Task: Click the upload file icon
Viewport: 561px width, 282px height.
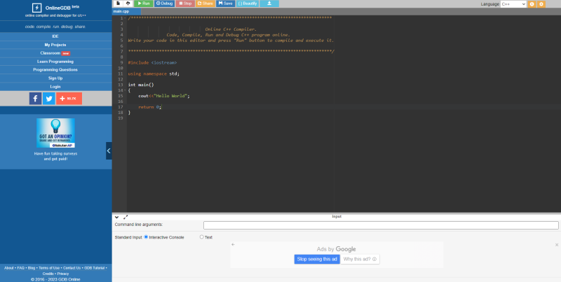Action: pyautogui.click(x=128, y=3)
